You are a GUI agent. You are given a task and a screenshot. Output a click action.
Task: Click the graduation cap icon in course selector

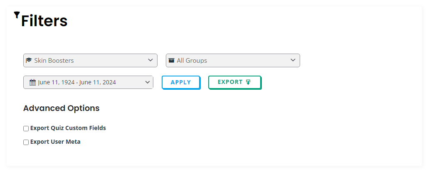pyautogui.click(x=29, y=60)
